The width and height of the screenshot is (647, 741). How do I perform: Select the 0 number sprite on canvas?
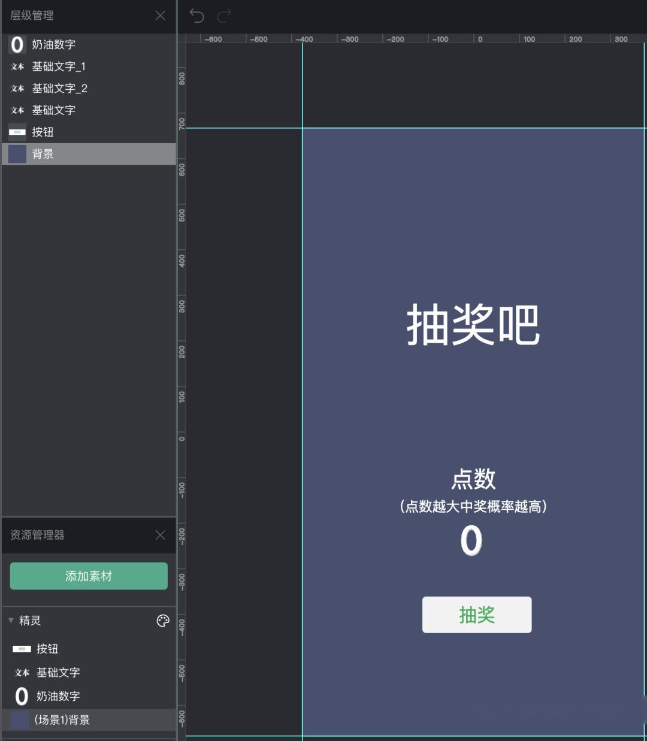[x=471, y=540]
